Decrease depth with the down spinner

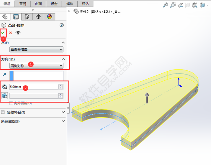click(x=60, y=88)
